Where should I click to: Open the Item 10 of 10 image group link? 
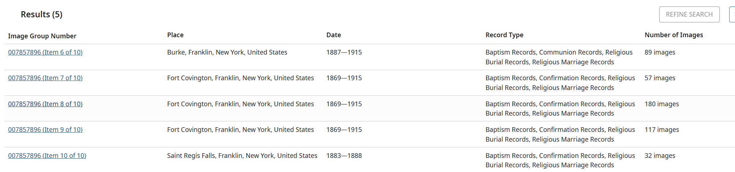(x=47, y=156)
